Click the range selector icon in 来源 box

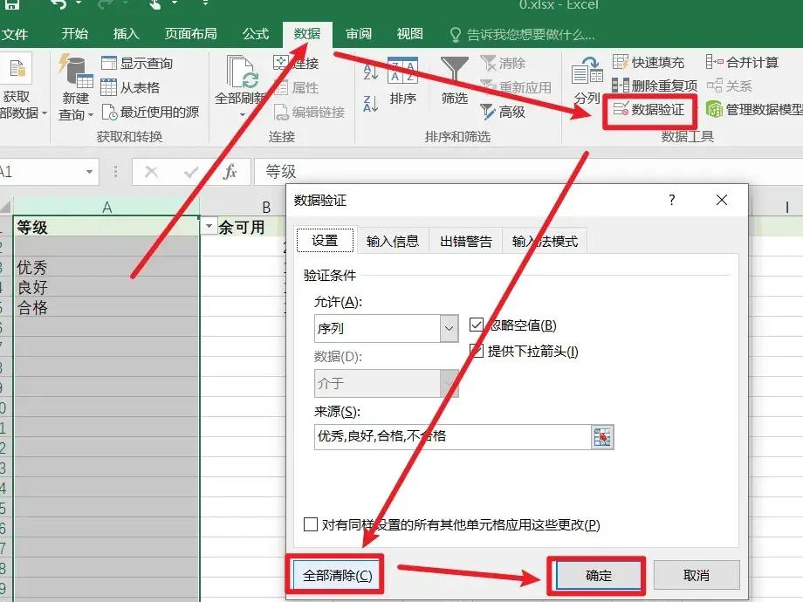tap(601, 437)
